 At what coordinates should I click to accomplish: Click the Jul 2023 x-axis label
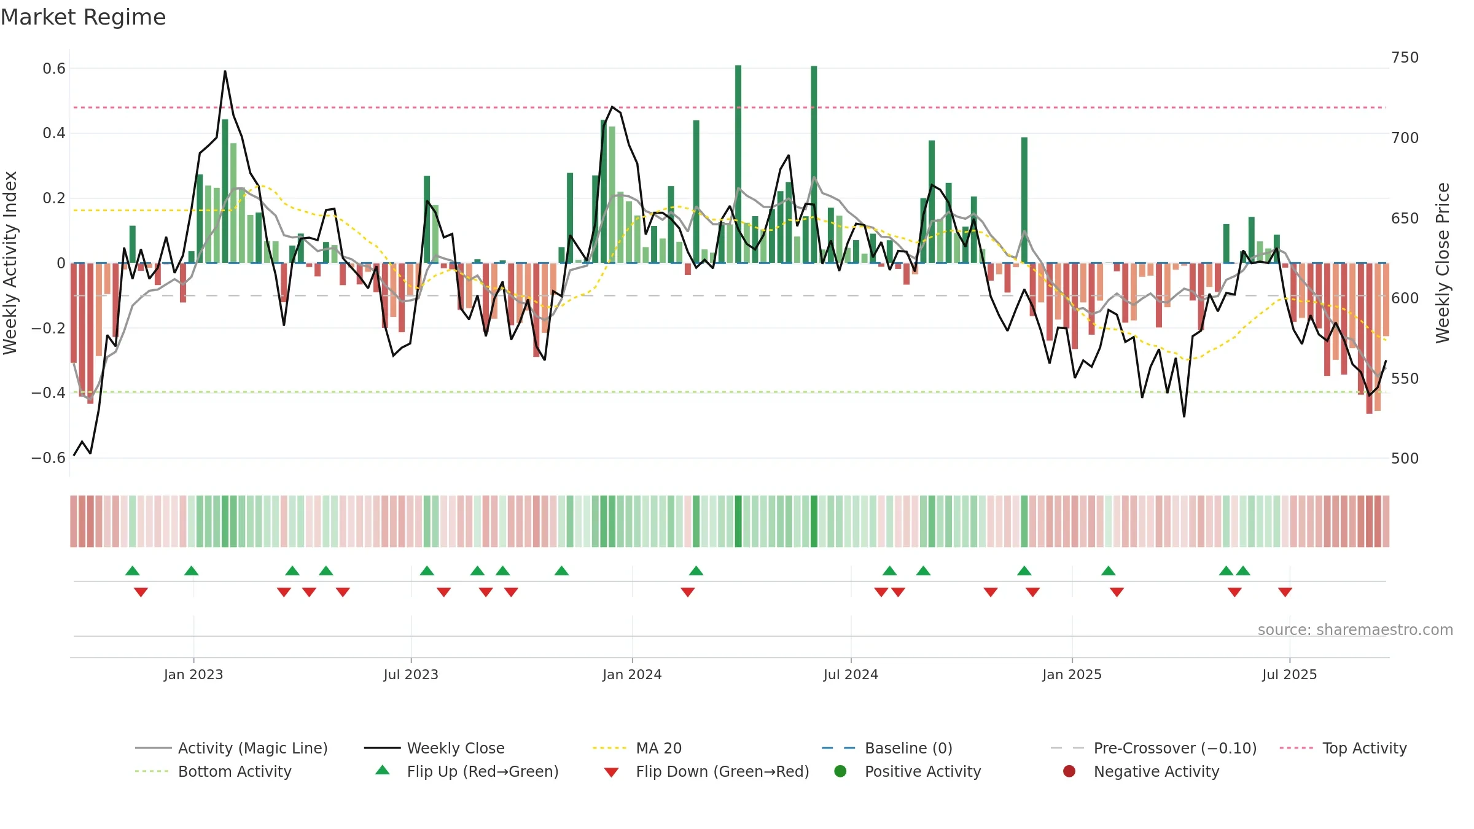411,674
